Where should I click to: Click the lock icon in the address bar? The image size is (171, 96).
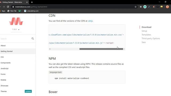click(13, 7)
